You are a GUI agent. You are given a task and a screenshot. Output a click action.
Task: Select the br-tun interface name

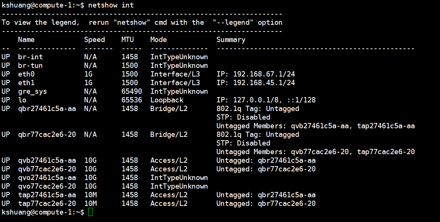click(30, 66)
